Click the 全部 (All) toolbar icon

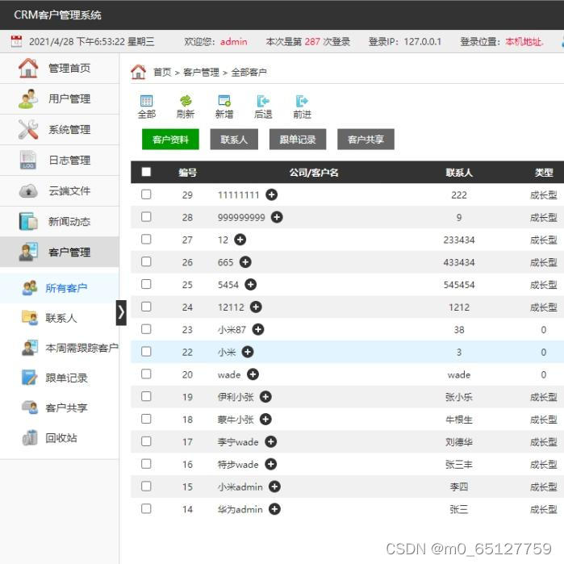pos(146,101)
